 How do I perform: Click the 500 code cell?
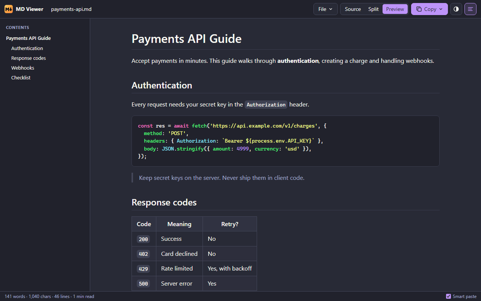click(x=144, y=284)
